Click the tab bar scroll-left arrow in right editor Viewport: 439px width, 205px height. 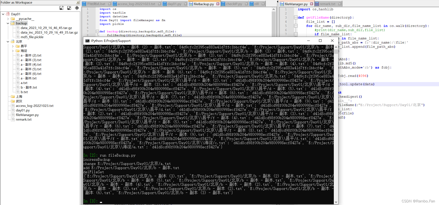tap(277, 2)
